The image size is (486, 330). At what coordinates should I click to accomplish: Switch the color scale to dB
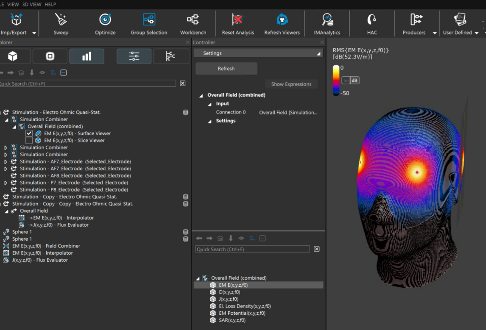pyautogui.click(x=355, y=80)
